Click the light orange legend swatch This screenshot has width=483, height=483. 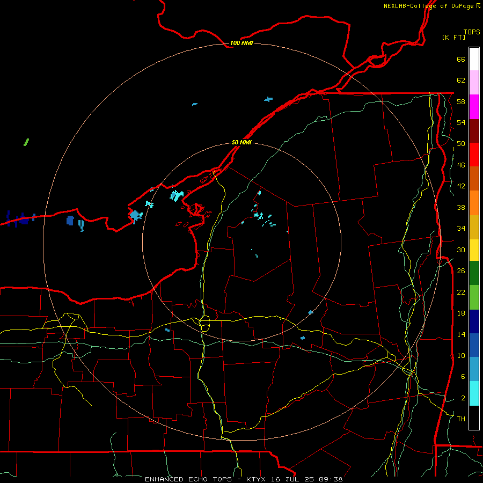coord(474,203)
